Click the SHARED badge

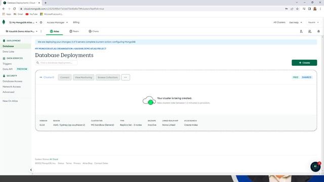tap(307, 77)
